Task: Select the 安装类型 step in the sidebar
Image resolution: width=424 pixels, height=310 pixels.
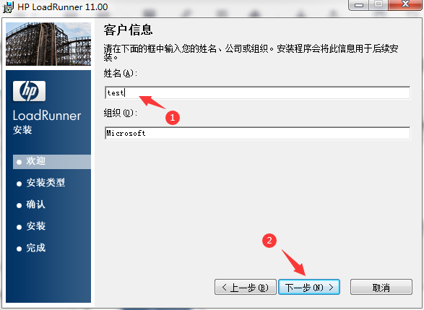Action: click(x=46, y=183)
